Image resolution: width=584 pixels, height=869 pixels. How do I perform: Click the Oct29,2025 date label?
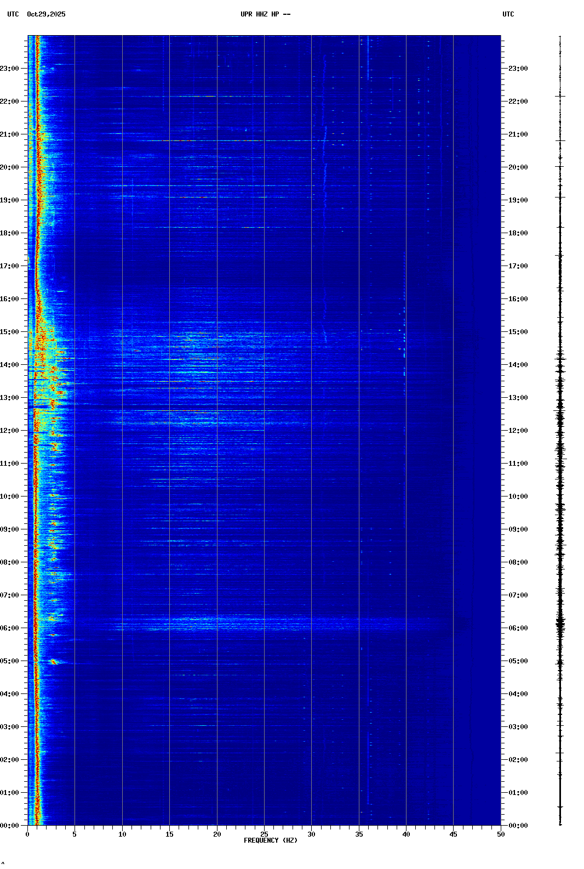coord(46,14)
